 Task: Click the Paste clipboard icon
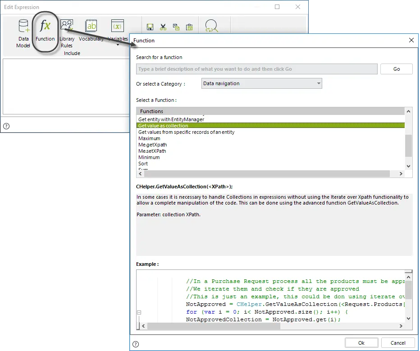point(189,27)
